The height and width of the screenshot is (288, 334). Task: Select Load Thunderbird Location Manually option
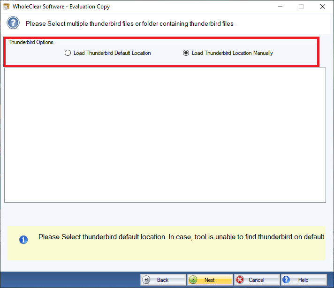228,53
